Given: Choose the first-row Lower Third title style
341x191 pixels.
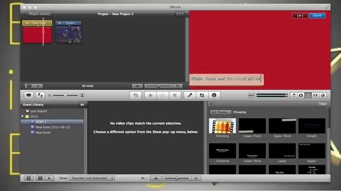Looking at the screenshot, I should [252, 126].
